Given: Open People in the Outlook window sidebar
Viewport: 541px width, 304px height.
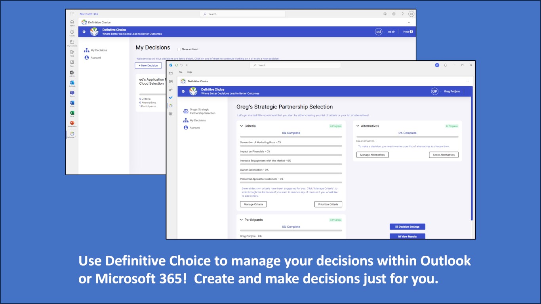Looking at the screenshot, I should 171,89.
